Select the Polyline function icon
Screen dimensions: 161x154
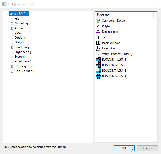click(98, 26)
